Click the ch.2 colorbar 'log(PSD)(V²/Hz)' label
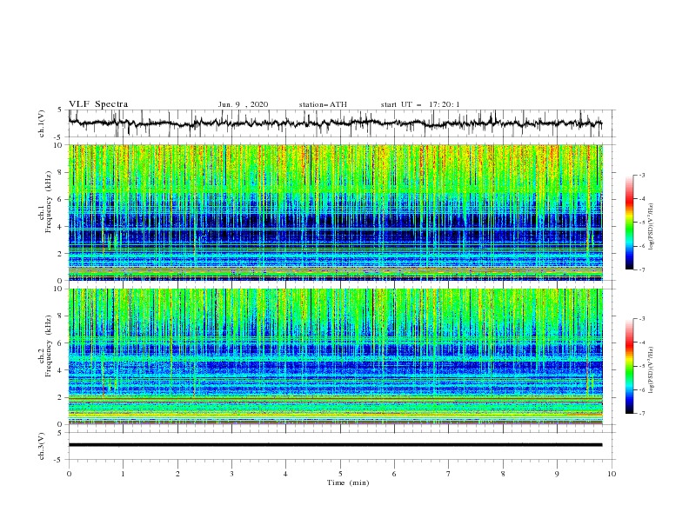 click(652, 370)
